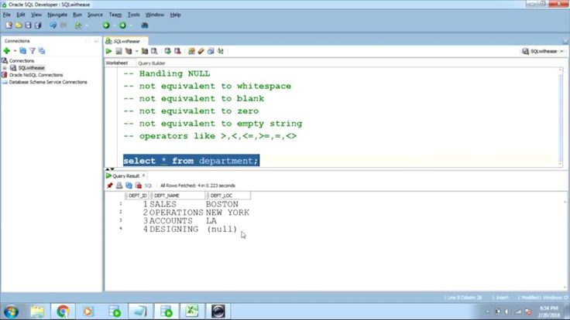
Task: Click the Unshared SQL Worksheet icon
Action: (x=191, y=51)
